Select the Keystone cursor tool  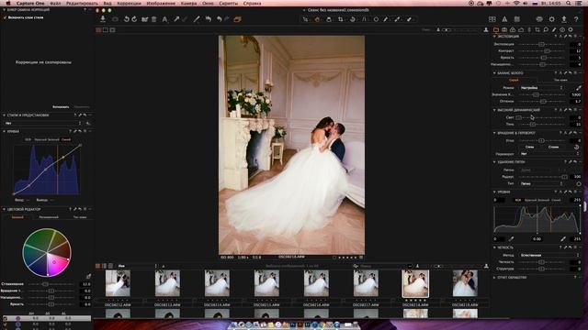tap(364, 19)
